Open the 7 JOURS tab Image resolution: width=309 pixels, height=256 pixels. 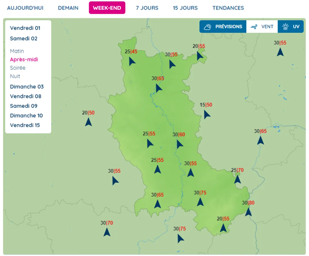(147, 8)
